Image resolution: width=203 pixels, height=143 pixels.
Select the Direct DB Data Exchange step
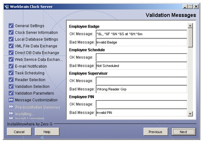37,53
